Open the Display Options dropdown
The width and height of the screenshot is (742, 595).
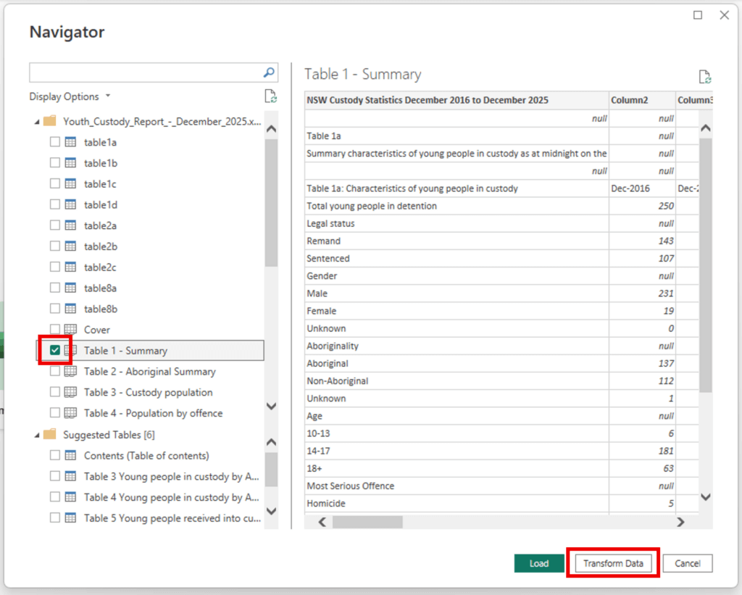click(x=70, y=96)
